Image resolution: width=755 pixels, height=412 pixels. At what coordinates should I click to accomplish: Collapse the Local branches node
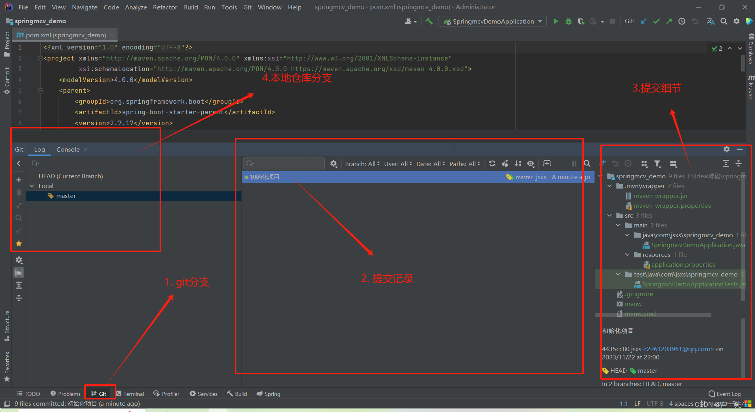32,186
